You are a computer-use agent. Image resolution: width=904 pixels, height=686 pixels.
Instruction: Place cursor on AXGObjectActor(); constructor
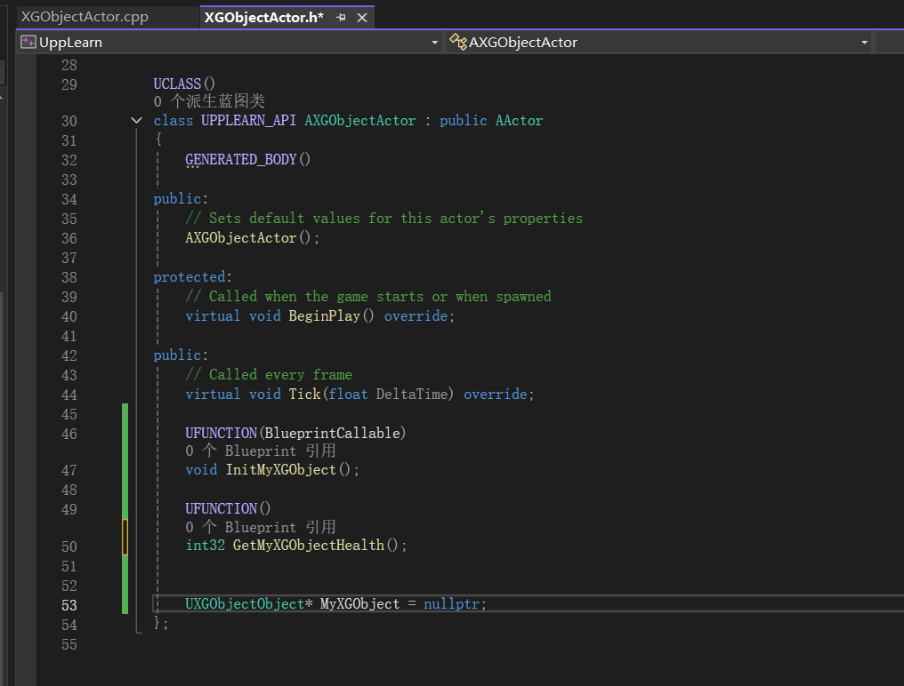point(252,237)
